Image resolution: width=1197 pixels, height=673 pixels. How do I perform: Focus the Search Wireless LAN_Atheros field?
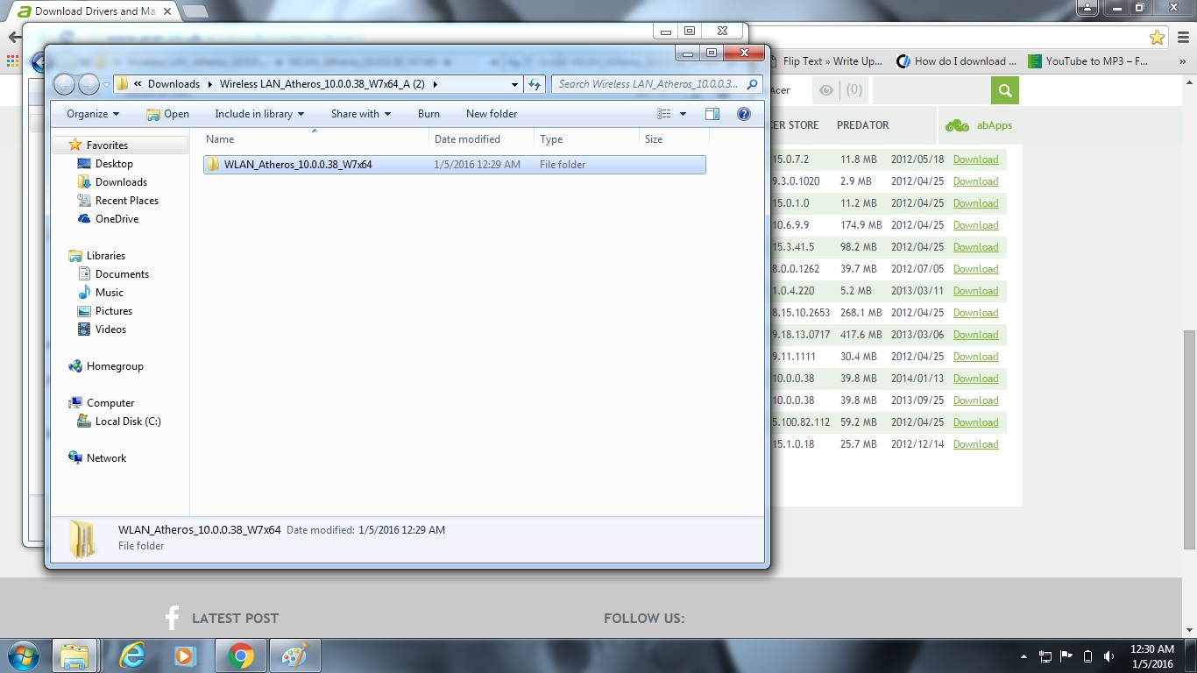click(x=657, y=84)
